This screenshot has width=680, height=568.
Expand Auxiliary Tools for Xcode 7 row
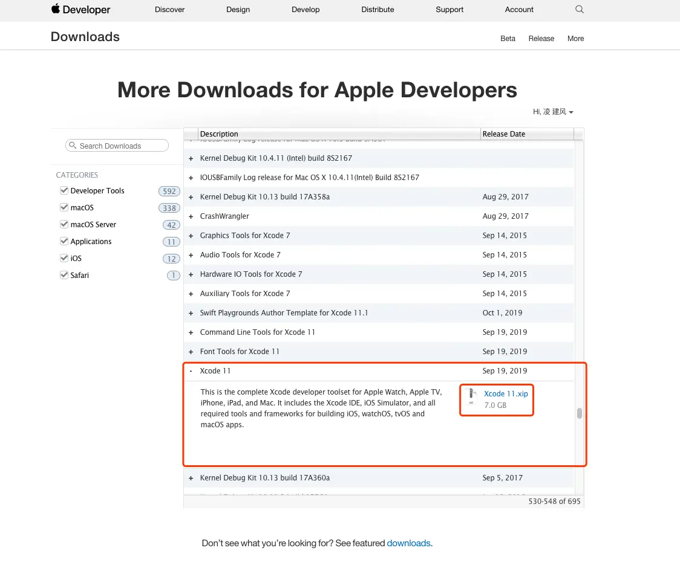click(x=191, y=294)
